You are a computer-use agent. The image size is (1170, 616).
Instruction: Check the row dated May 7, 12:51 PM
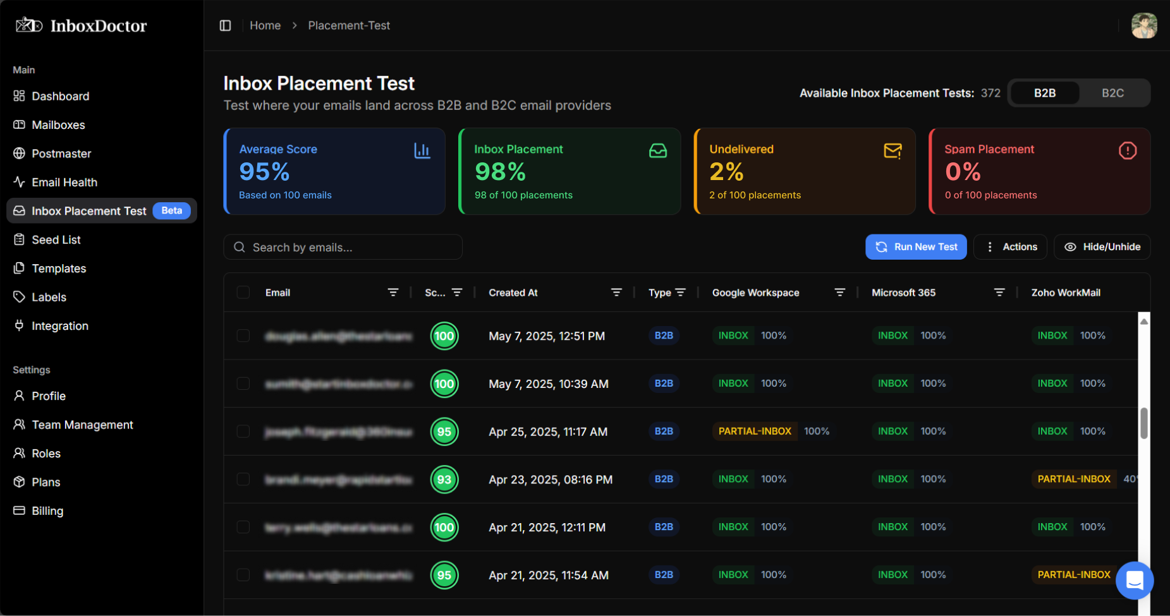pyautogui.click(x=243, y=335)
